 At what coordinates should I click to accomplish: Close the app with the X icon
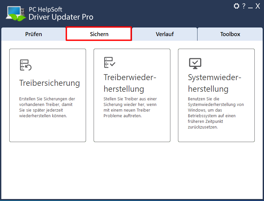[258, 6]
